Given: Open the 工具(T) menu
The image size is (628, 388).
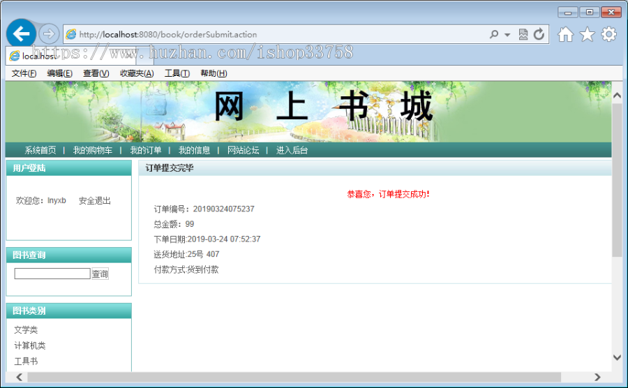Looking at the screenshot, I should tap(177, 73).
